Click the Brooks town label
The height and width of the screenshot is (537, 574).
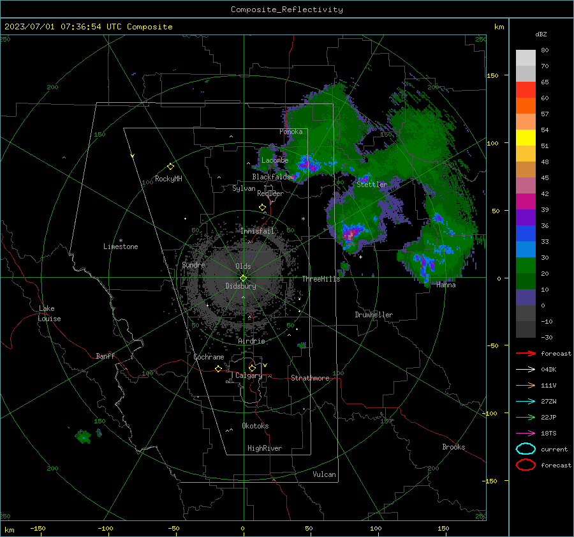point(453,447)
